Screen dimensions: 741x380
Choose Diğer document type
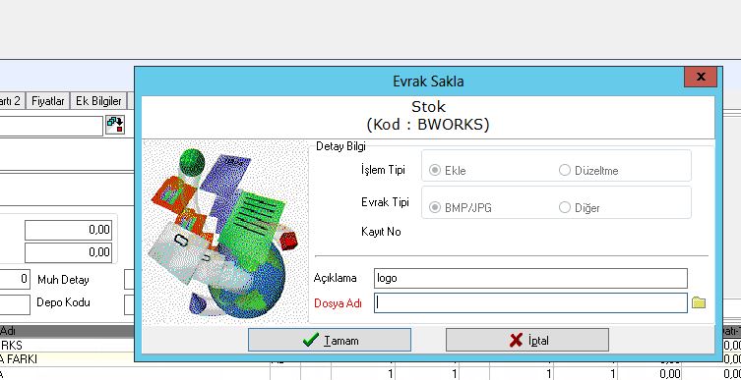pos(565,207)
